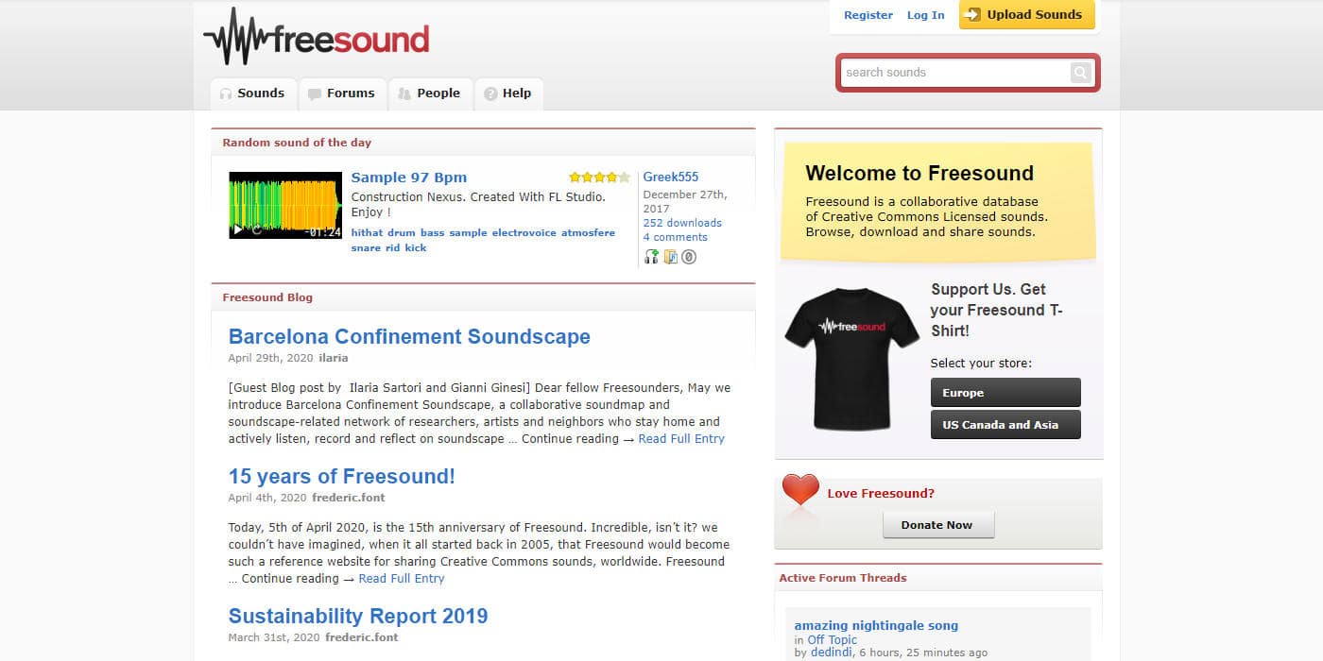Toggle loop on the sound player

coord(256,229)
